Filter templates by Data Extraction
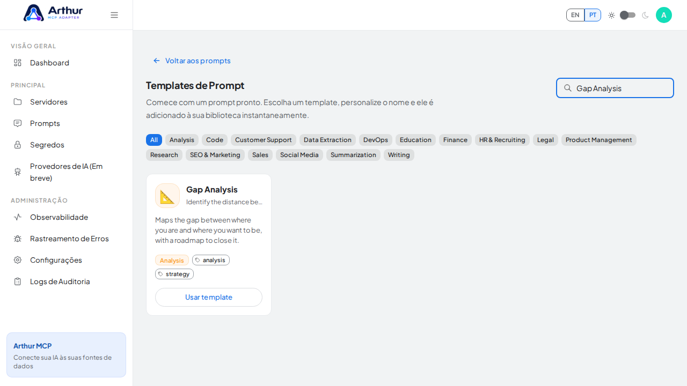Image resolution: width=687 pixels, height=386 pixels. (x=327, y=140)
